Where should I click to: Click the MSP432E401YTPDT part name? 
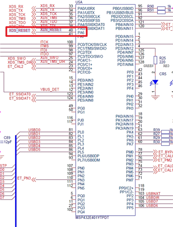[92, 218]
